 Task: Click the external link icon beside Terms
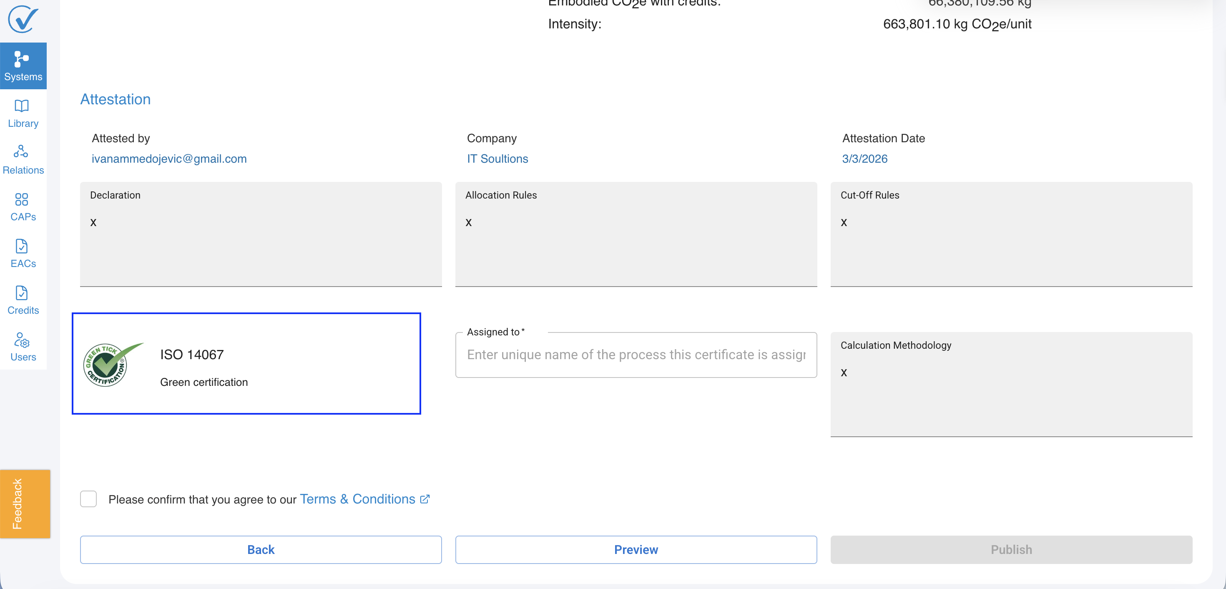pyautogui.click(x=425, y=498)
